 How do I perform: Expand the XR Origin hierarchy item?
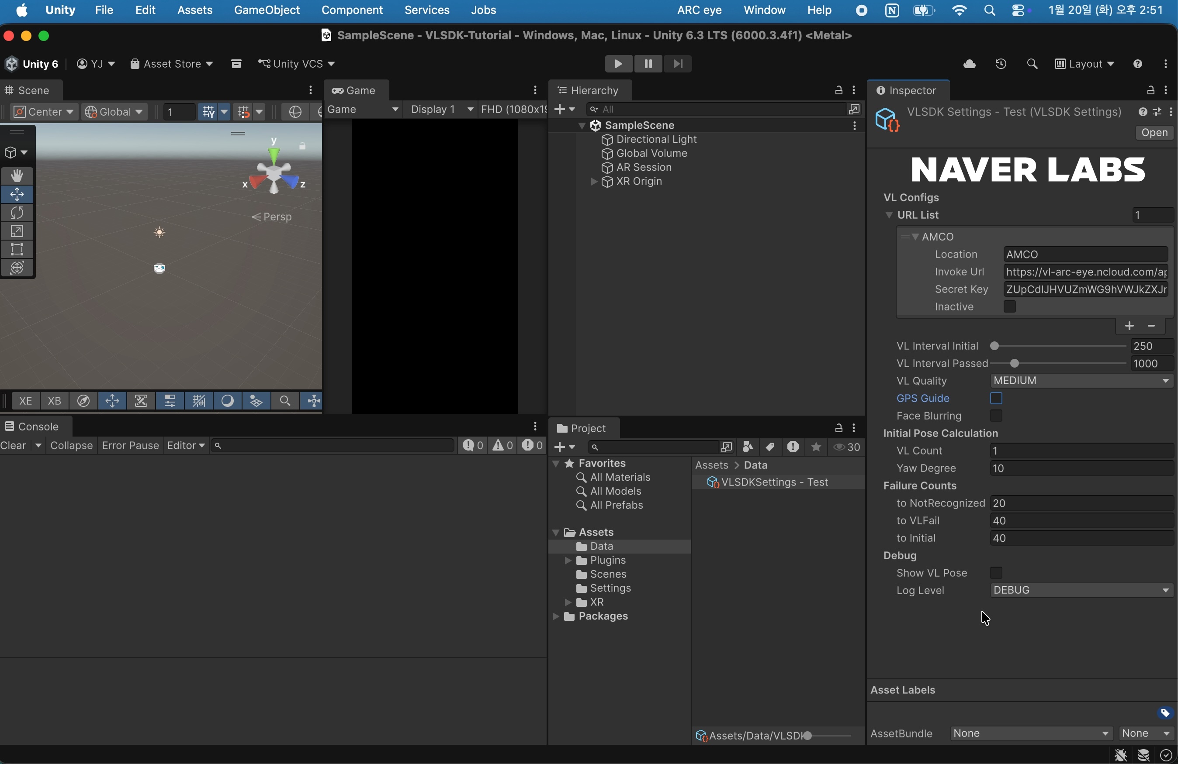(593, 182)
